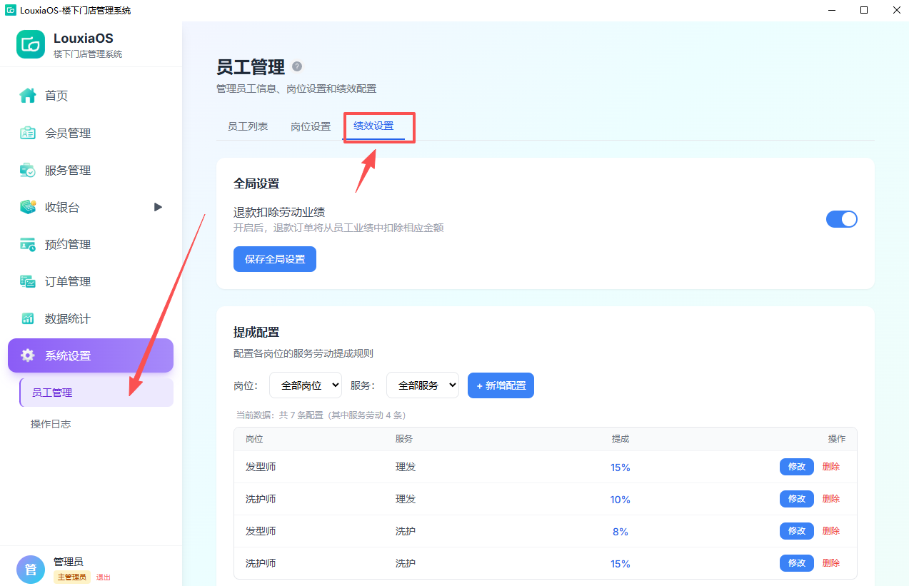Viewport: 909px width, 586px height.
Task: Click the LouxiaOS logo icon
Action: coord(31,44)
